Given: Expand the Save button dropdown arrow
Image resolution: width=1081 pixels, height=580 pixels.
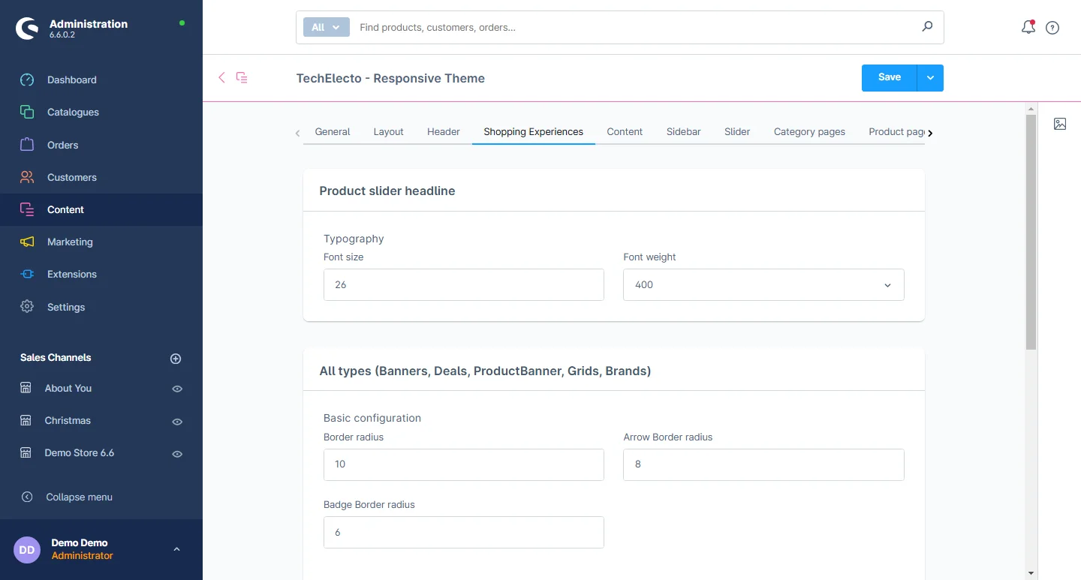Looking at the screenshot, I should tap(930, 78).
